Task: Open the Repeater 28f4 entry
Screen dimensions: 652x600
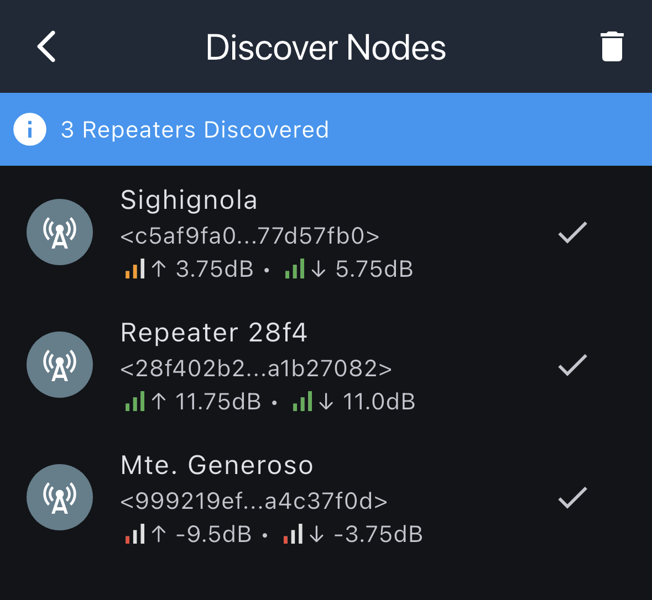Action: (x=214, y=333)
